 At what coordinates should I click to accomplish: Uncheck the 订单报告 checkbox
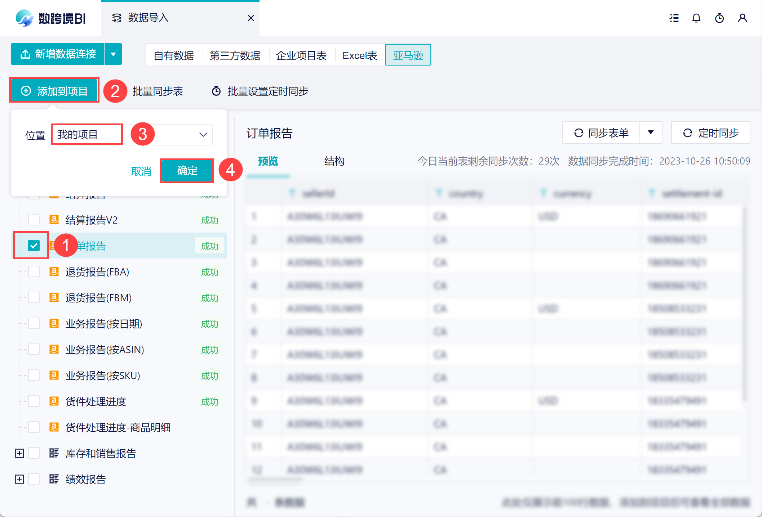tap(34, 246)
